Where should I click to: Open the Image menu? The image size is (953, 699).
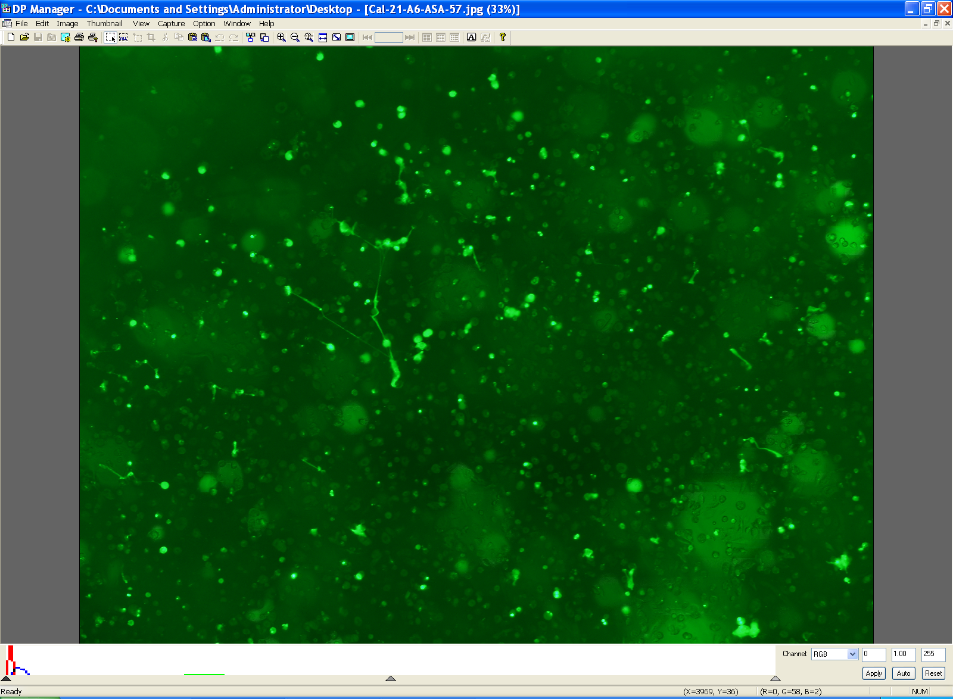coord(67,24)
